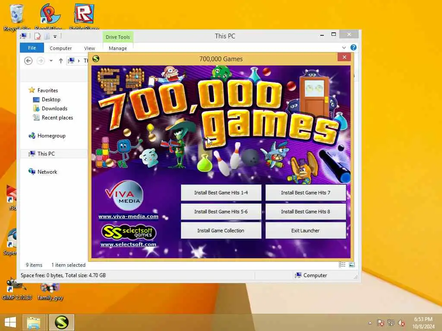Click Computer label in status bar

coord(311,275)
